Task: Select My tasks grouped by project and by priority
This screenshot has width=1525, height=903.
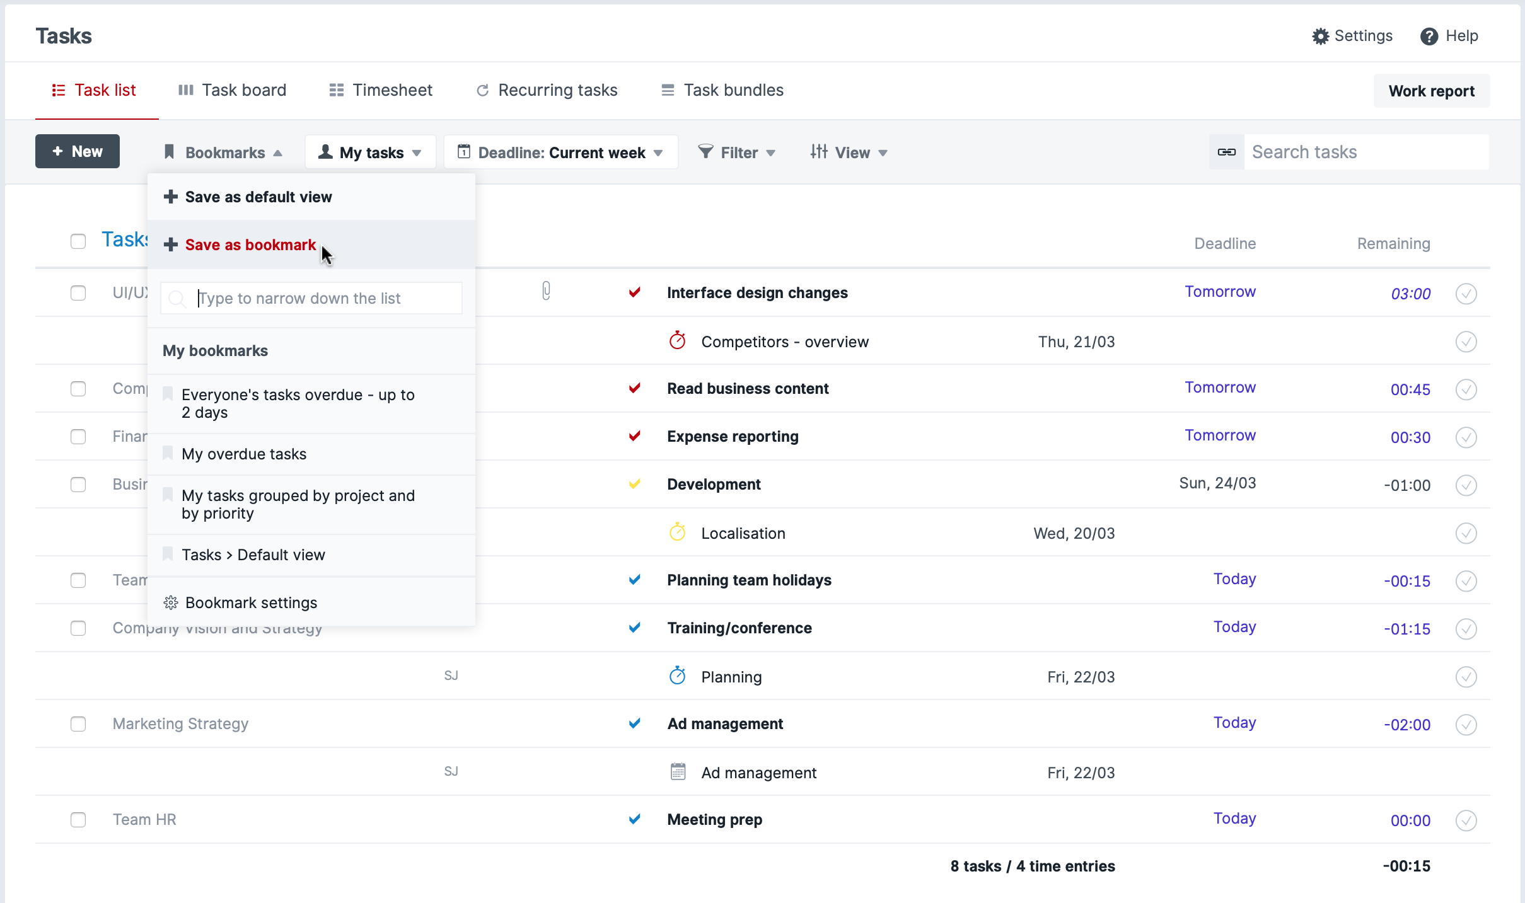Action: click(x=311, y=504)
